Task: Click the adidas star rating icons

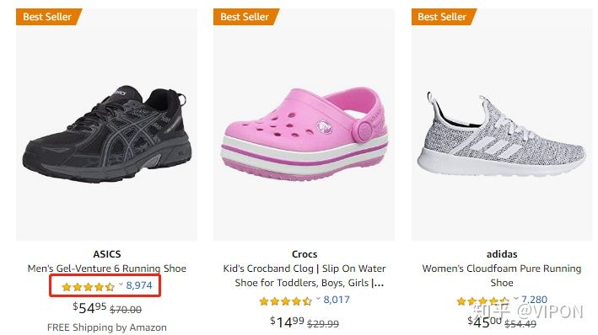Action: point(482,301)
